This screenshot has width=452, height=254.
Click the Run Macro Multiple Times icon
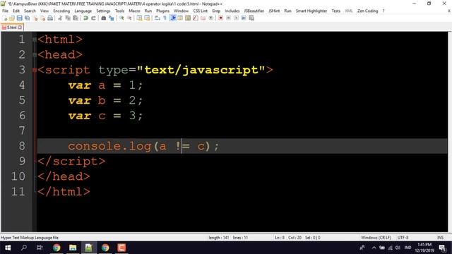[x=244, y=18]
